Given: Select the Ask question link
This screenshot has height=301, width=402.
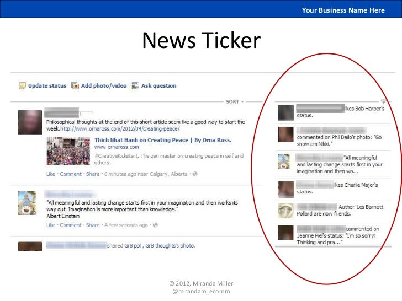Looking at the screenshot, I should point(159,86).
